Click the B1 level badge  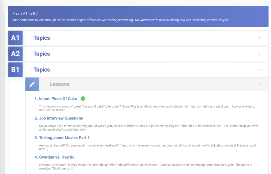click(15, 70)
